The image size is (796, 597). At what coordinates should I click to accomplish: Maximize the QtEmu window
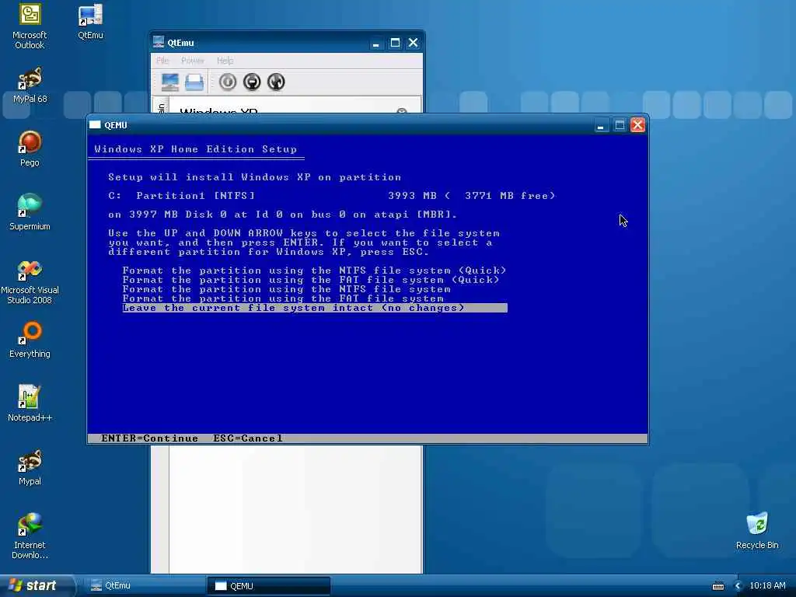(x=395, y=43)
